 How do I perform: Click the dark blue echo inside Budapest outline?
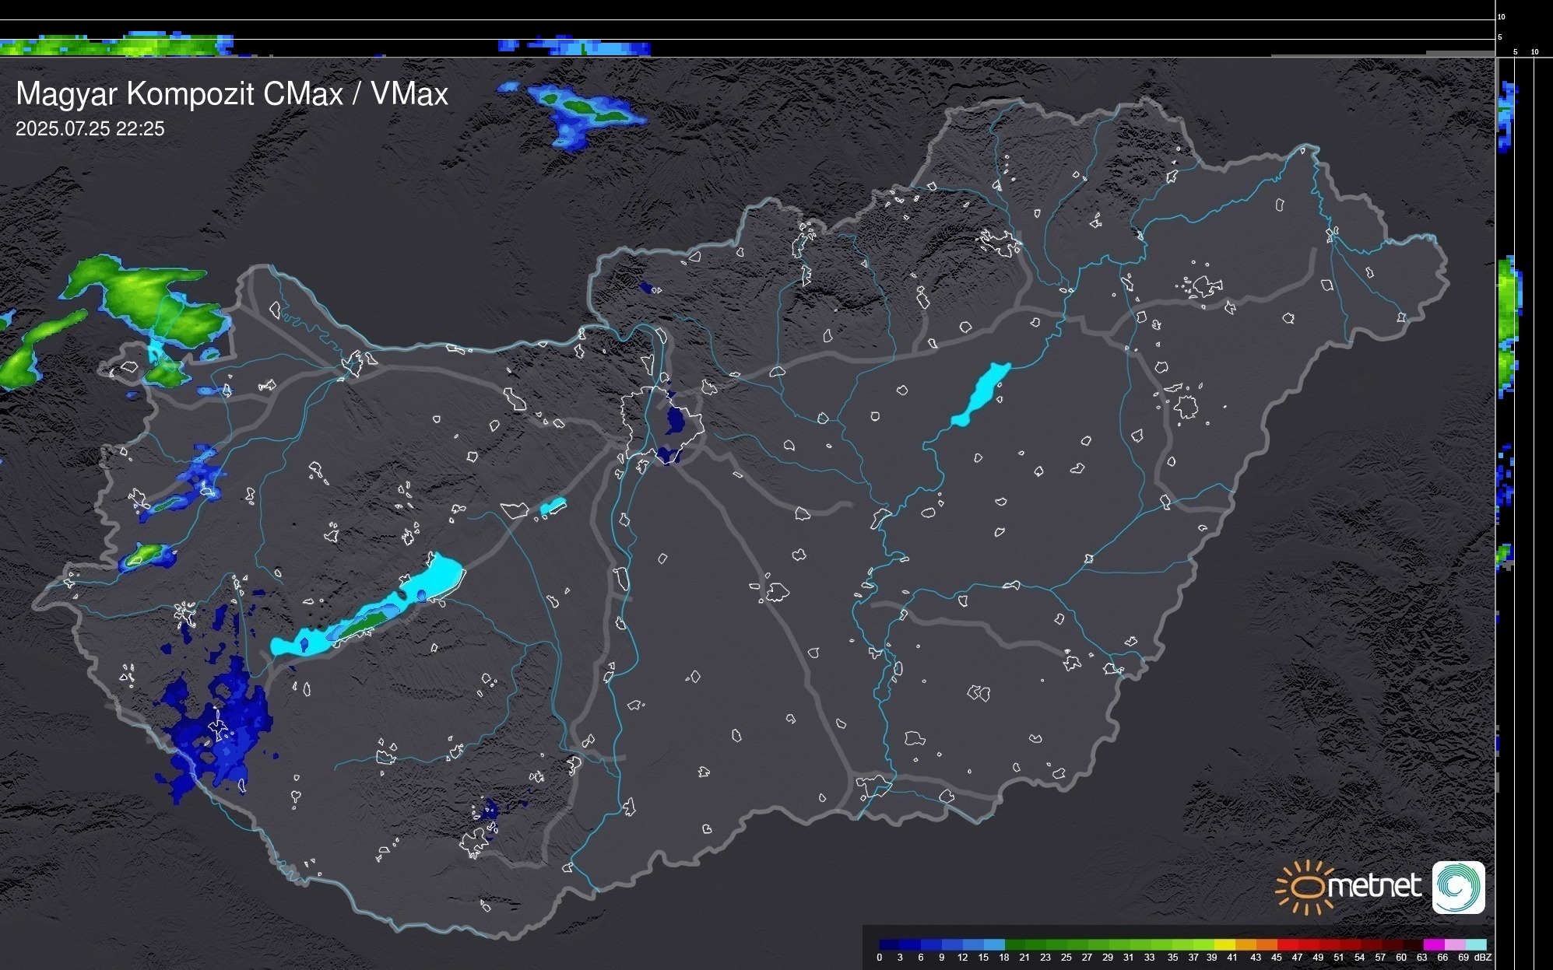[674, 421]
